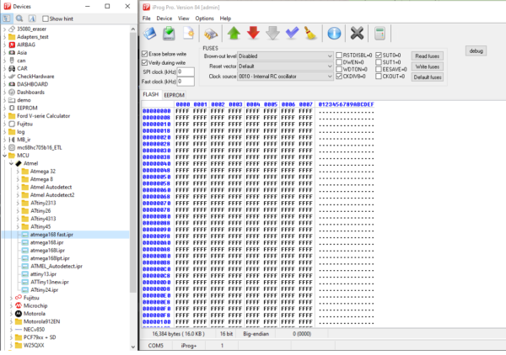Toggle Erase before write checkbox
This screenshot has height=355, width=506.
click(144, 54)
